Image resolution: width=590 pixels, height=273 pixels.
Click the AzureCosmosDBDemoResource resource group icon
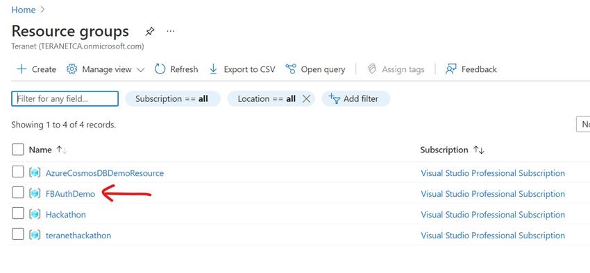click(x=35, y=173)
